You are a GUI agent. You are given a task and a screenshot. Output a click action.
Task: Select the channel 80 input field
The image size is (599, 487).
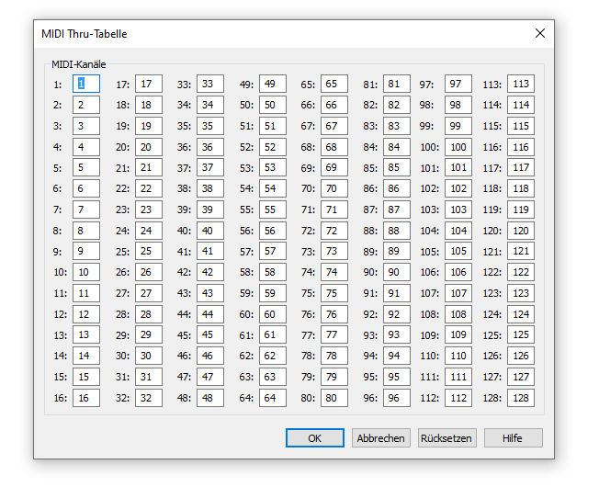334,398
